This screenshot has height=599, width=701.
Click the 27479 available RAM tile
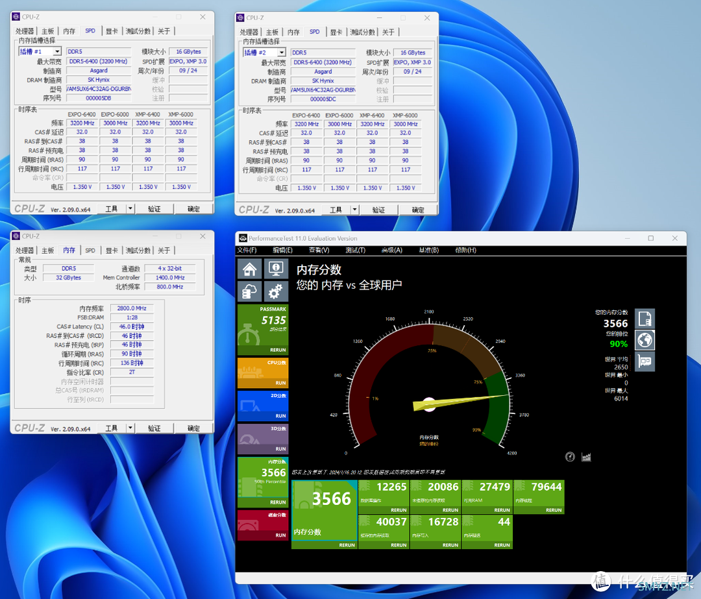pos(487,496)
